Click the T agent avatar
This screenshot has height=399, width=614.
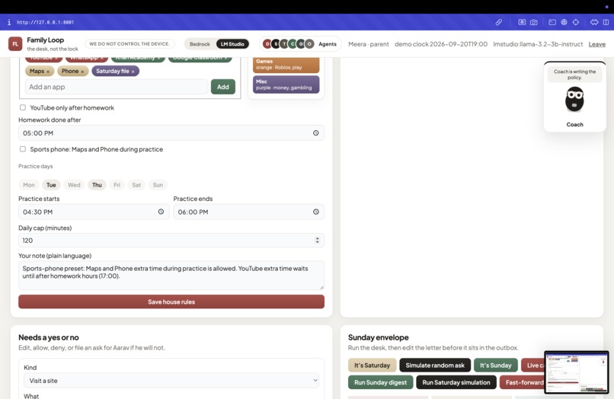click(x=284, y=44)
